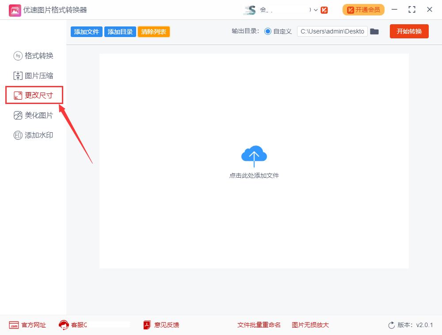Image resolution: width=442 pixels, height=335 pixels.
Task: Click the cloud upload icon to add files
Action: (x=254, y=156)
